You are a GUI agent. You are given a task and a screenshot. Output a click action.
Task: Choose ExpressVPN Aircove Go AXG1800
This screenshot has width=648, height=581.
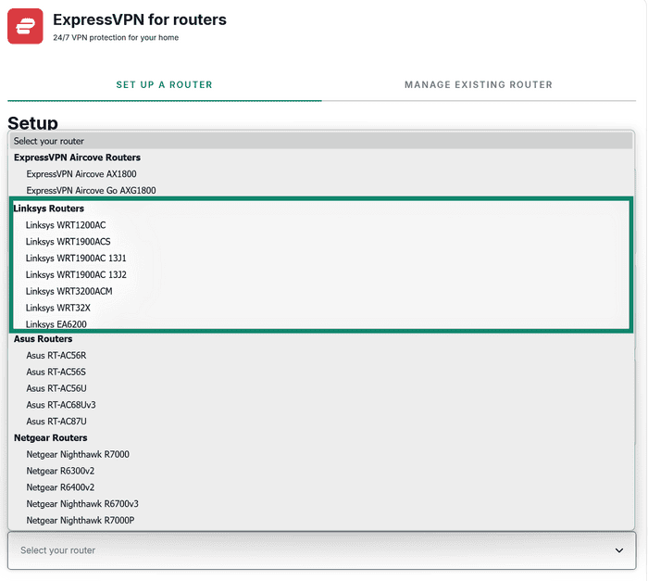point(321,190)
